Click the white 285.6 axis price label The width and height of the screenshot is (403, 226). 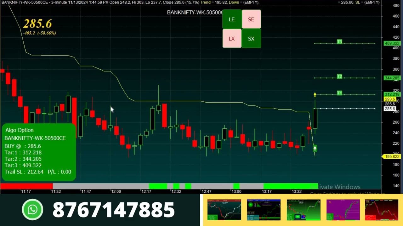(x=390, y=109)
